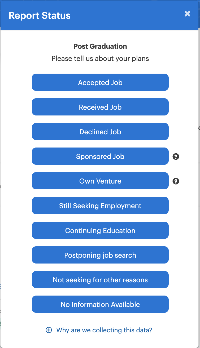The image size is (200, 348).
Task: Click the plus circle expand icon
Action: 49,330
